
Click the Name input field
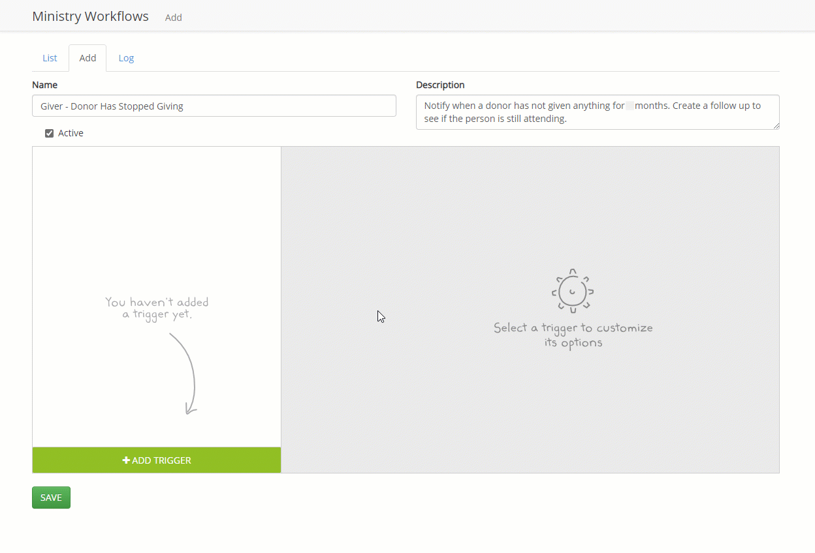(x=214, y=106)
